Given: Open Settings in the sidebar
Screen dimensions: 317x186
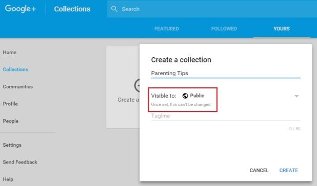Looking at the screenshot, I should [12, 145].
